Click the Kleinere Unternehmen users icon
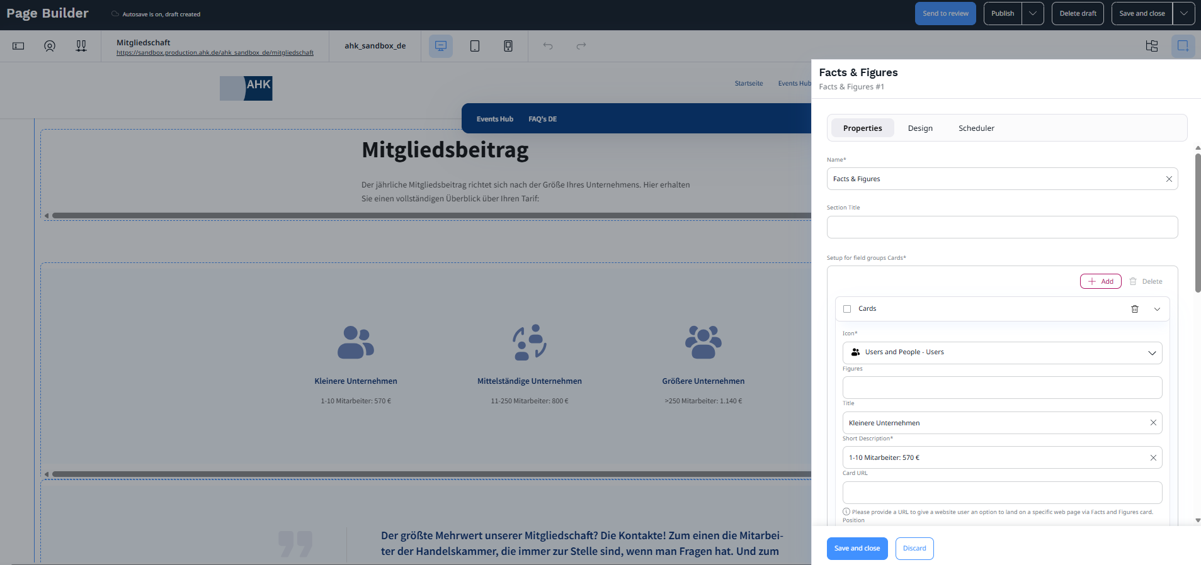Viewport: 1201px width, 565px height. 356,342
